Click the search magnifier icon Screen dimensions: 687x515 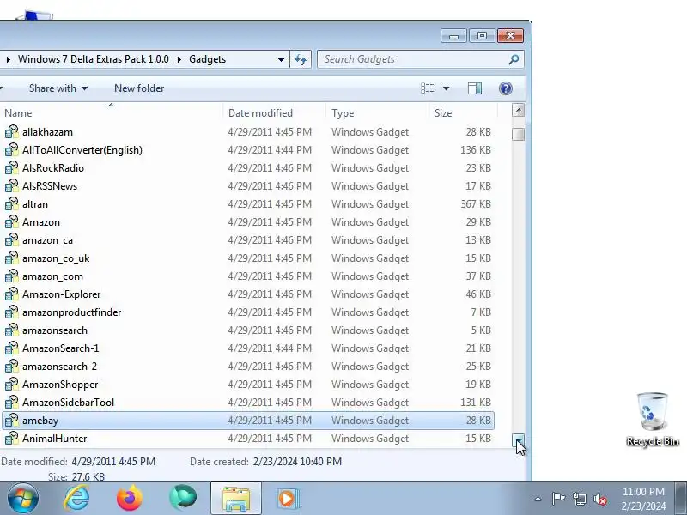(514, 59)
